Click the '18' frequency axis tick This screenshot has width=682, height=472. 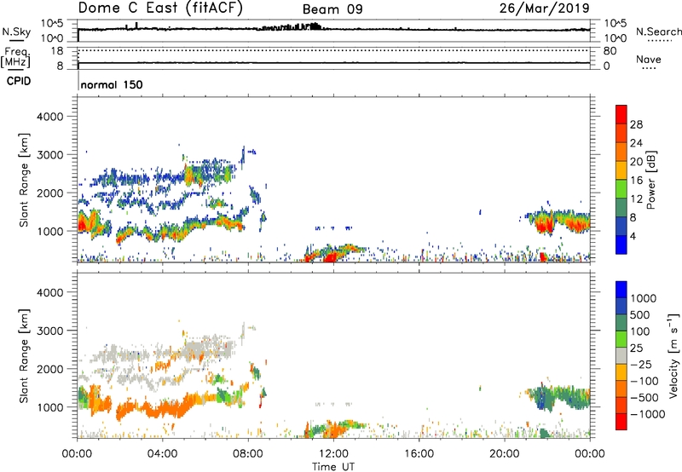coord(57,51)
